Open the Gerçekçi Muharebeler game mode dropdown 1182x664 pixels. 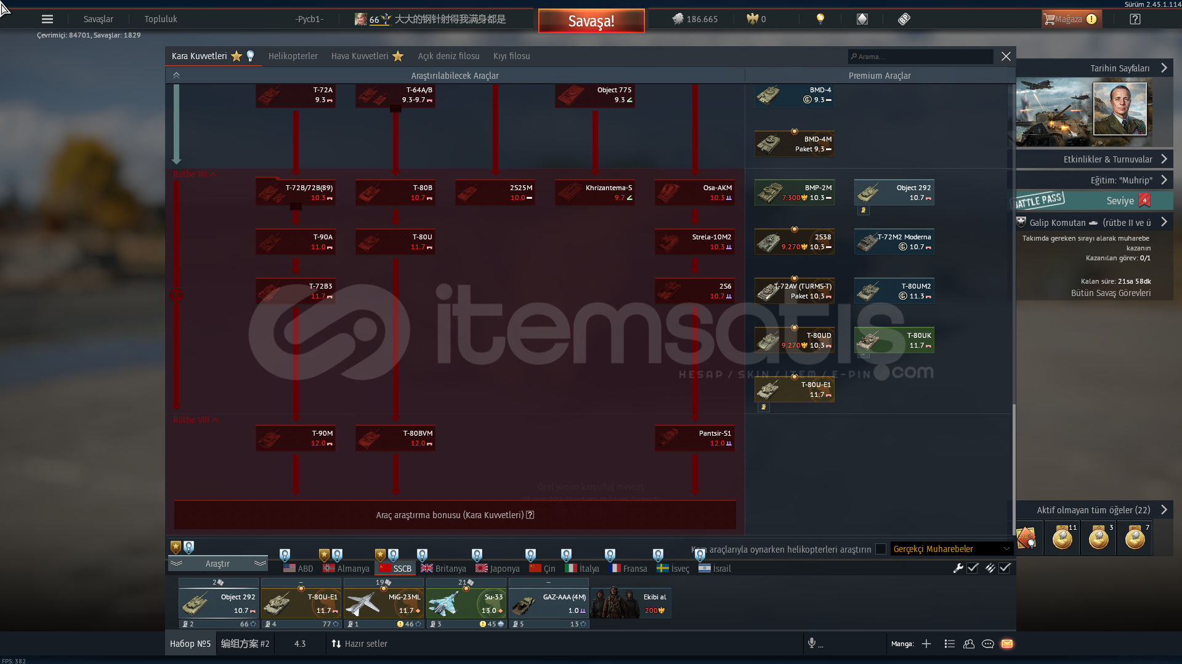click(x=951, y=549)
